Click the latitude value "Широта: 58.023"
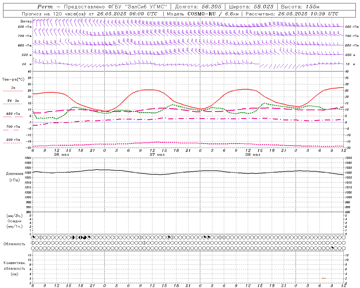This screenshot has width=360, height=288. pyautogui.click(x=251, y=7)
